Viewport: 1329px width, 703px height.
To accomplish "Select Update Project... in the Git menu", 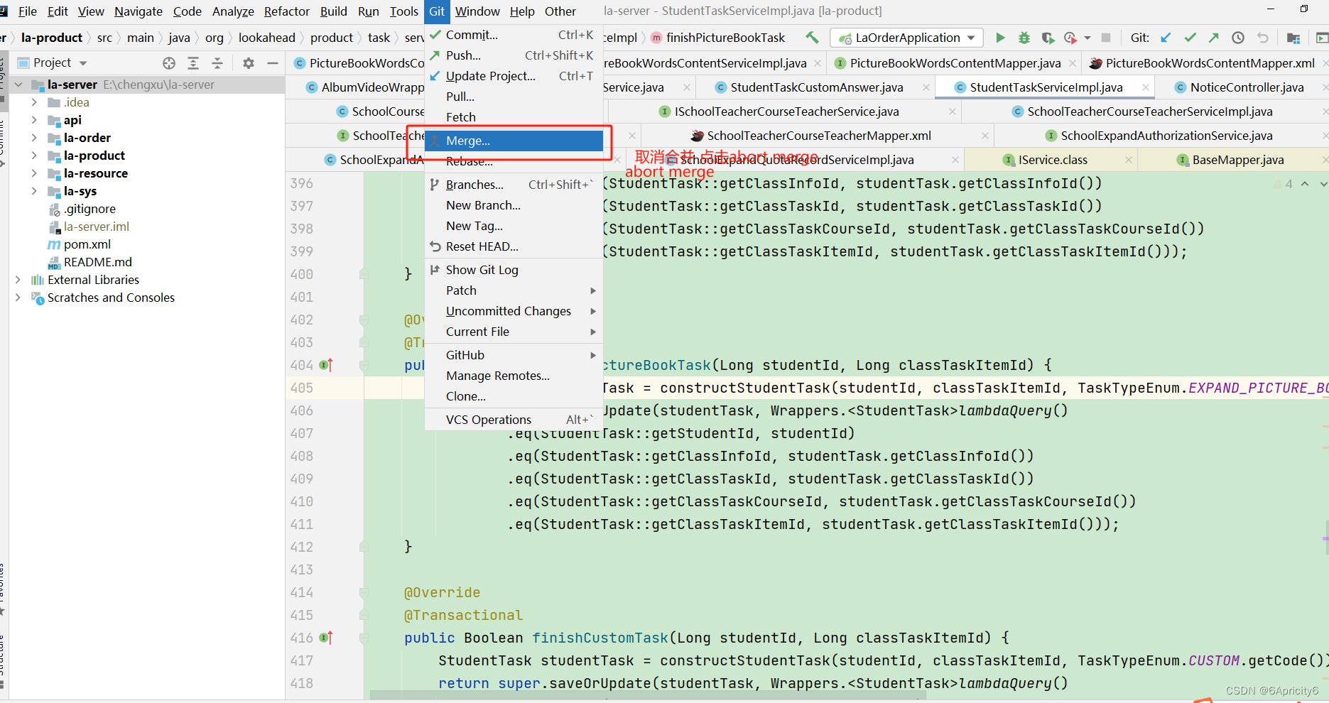I will click(x=514, y=76).
